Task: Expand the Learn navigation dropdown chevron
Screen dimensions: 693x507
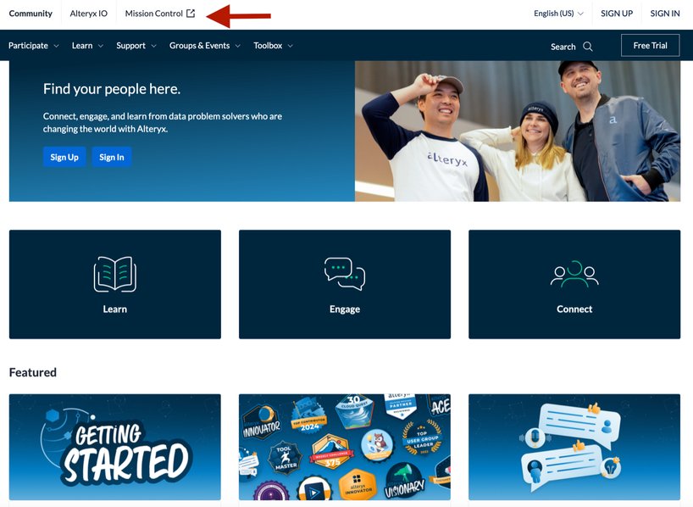Action: (x=100, y=46)
